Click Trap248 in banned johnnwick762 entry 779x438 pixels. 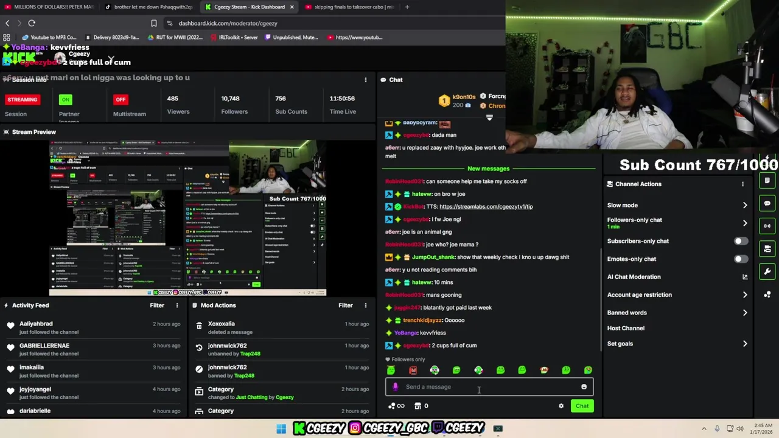[x=244, y=375]
